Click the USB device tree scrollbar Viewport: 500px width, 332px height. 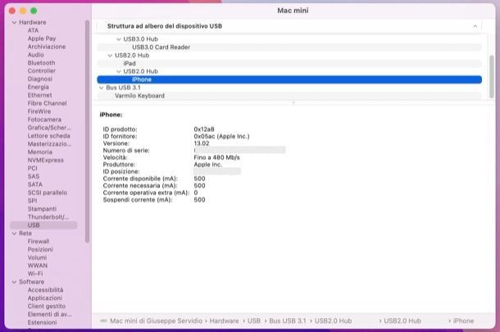[492, 76]
